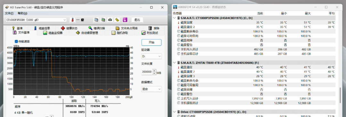Click the copy screenshot icon in HD Tune toolbar
Viewport: 346px width, 117px height.
tap(103, 20)
